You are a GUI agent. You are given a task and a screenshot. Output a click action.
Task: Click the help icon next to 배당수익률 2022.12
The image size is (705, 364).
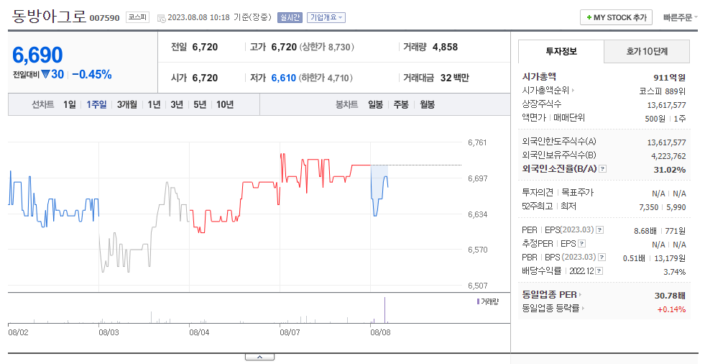point(599,271)
